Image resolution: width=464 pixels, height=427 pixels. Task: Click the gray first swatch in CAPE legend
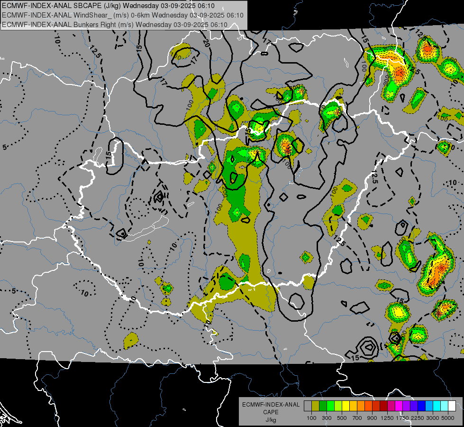(x=308, y=406)
